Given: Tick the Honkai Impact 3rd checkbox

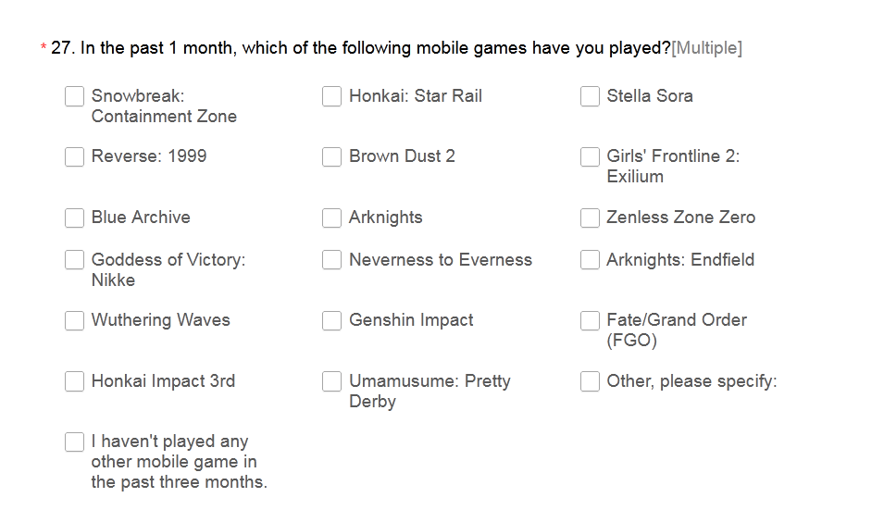Looking at the screenshot, I should pos(74,381).
